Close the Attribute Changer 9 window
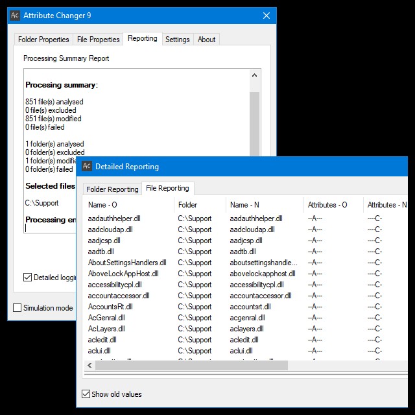 click(267, 16)
